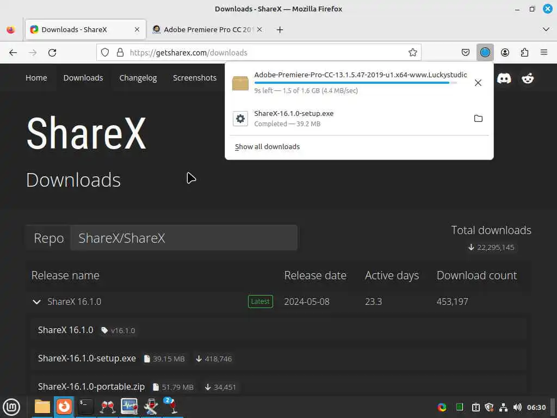Open the Home nav item

36,78
